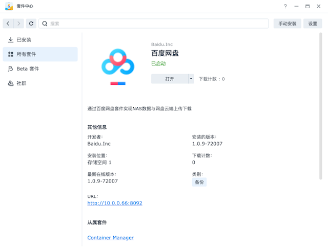This screenshot has width=328, height=251.
Task: Go back with the left arrow button
Action: pyautogui.click(x=8, y=24)
